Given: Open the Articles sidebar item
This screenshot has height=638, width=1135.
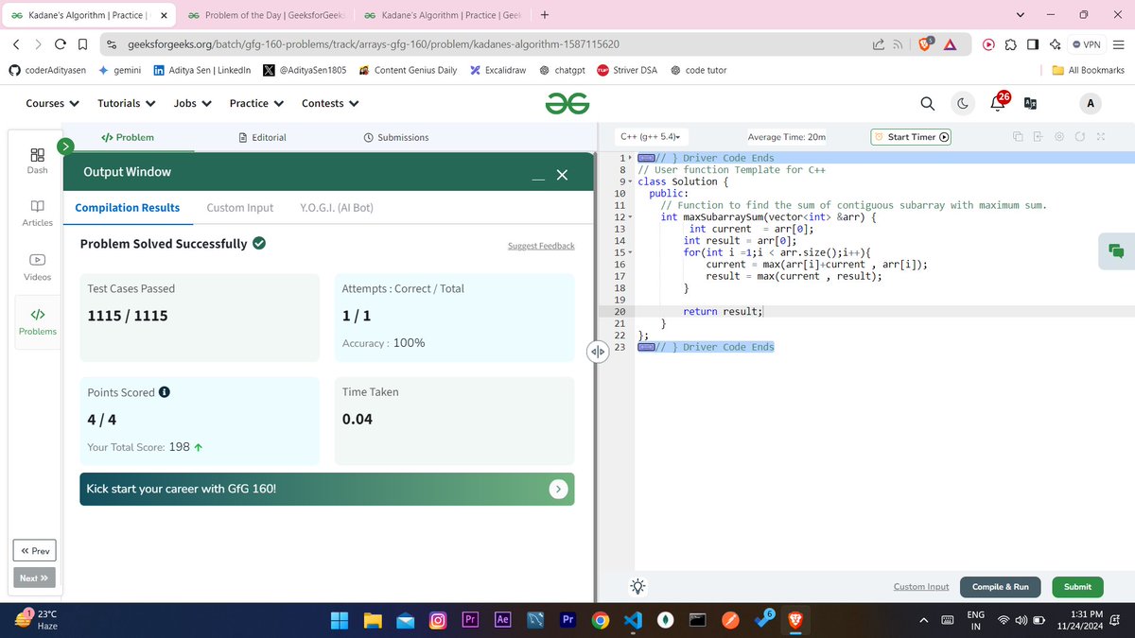Looking at the screenshot, I should [37, 213].
